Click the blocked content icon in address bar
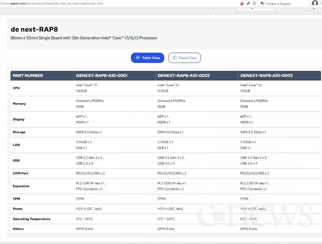This screenshot has width=322, height=244. coord(242,3)
